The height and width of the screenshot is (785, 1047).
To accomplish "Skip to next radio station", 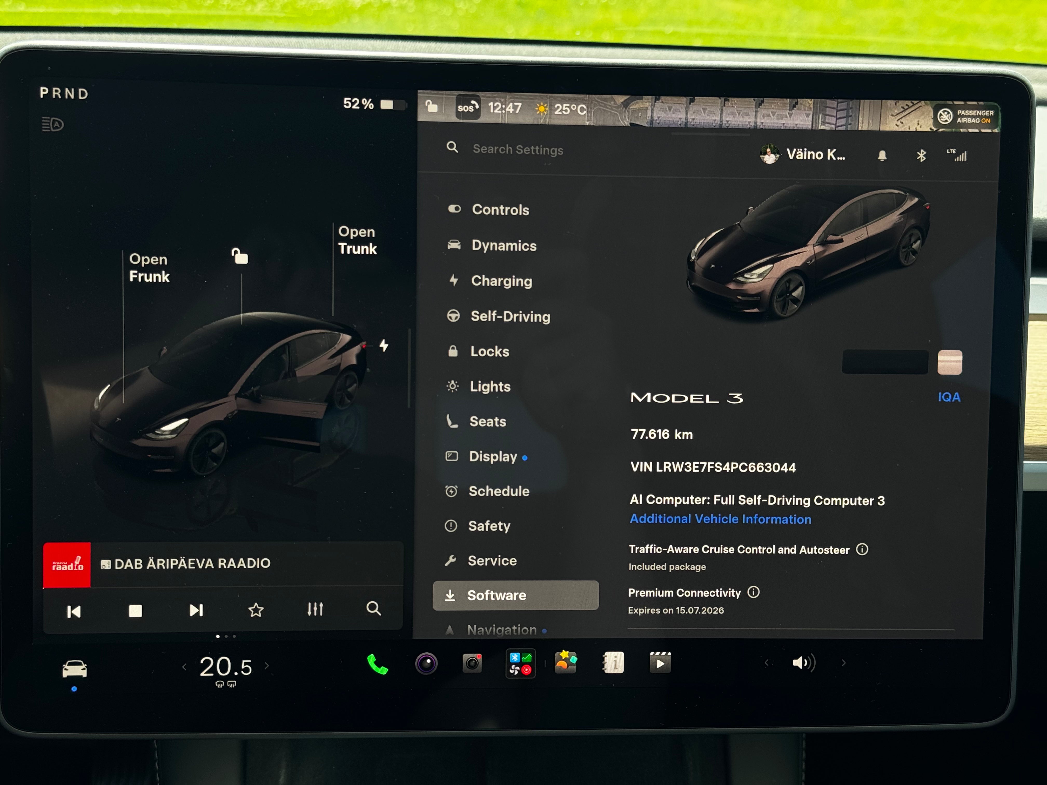I will pos(196,610).
